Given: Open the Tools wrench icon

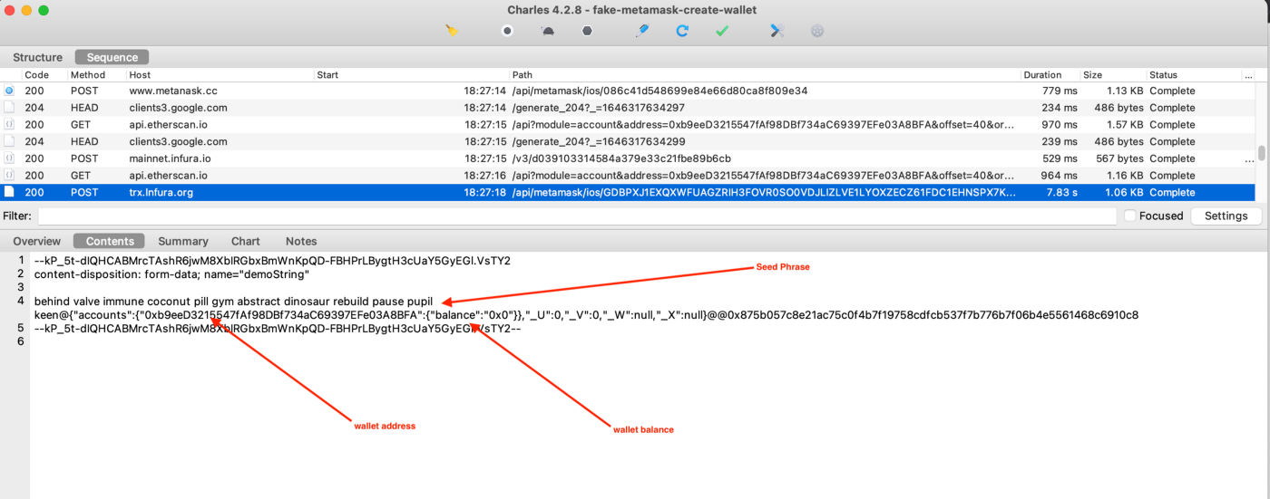Looking at the screenshot, I should pyautogui.click(x=777, y=30).
